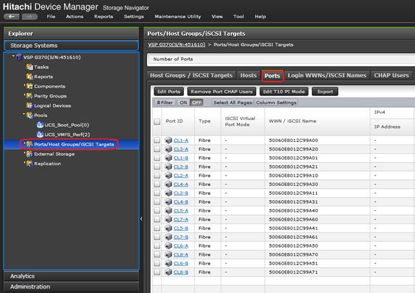Click the Tasks folder icon

click(30, 67)
